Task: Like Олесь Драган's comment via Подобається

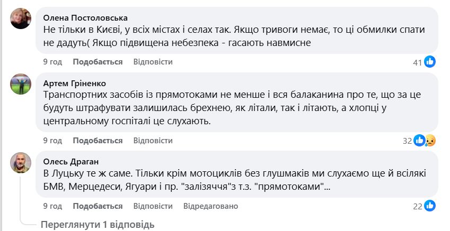Action: 98,206
